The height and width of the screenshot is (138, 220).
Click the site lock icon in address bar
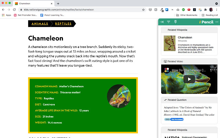click(x=21, y=10)
